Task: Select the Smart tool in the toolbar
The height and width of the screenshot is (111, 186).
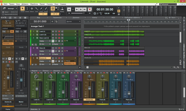Action: (22, 9)
